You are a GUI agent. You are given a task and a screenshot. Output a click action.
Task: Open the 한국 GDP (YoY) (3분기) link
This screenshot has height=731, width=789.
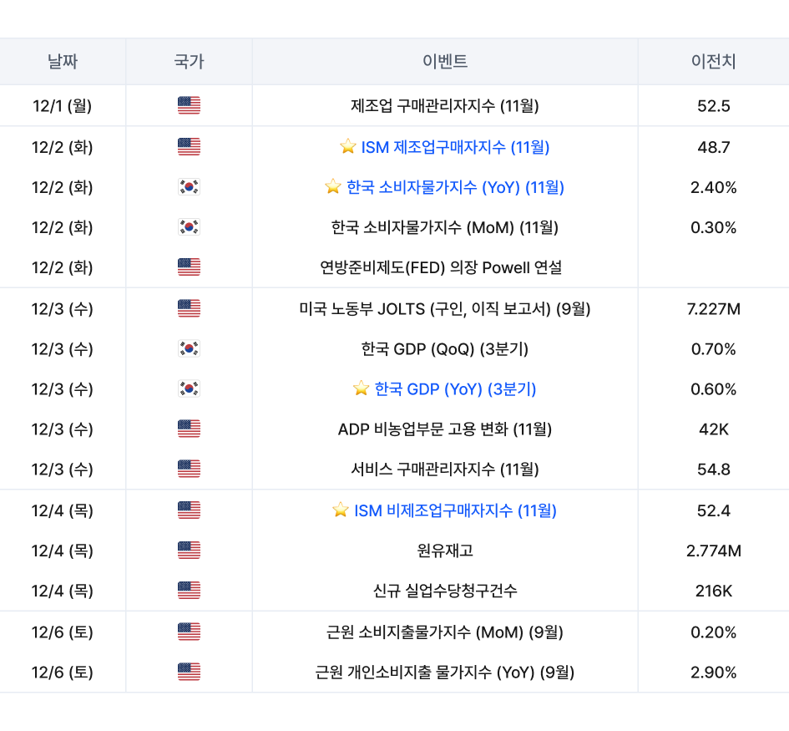click(455, 388)
